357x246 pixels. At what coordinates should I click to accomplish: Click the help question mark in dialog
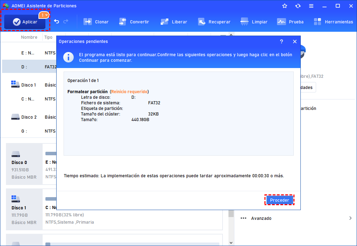tap(282, 42)
